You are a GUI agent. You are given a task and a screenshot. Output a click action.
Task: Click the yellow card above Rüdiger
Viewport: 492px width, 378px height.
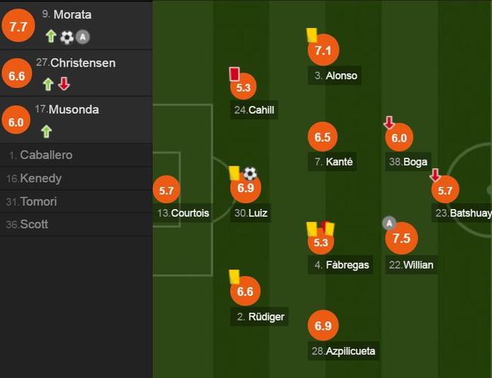point(235,277)
